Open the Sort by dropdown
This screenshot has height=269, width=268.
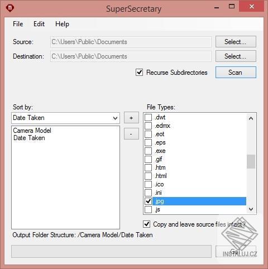pos(65,118)
